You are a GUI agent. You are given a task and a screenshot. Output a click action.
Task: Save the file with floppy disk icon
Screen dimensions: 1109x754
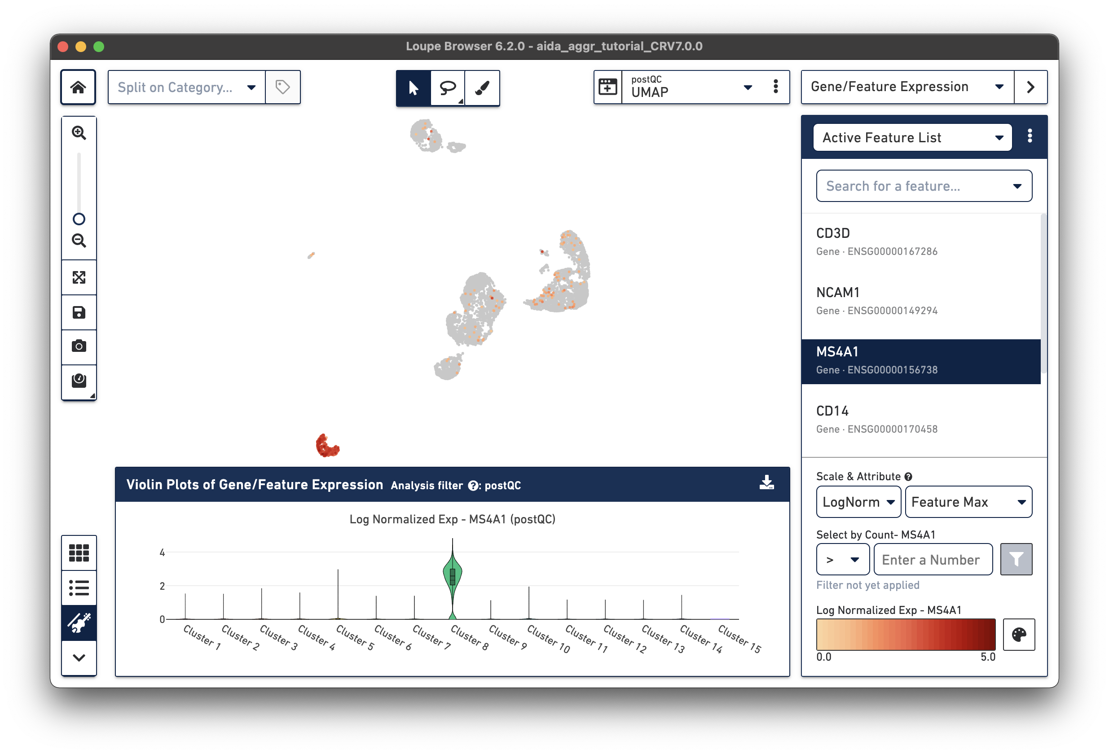[x=79, y=312]
